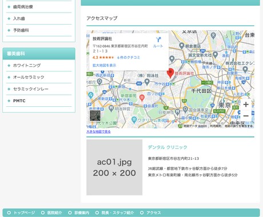Click the 千代田区 label on map
Viewport: 263px width, 217px height.
(201, 91)
